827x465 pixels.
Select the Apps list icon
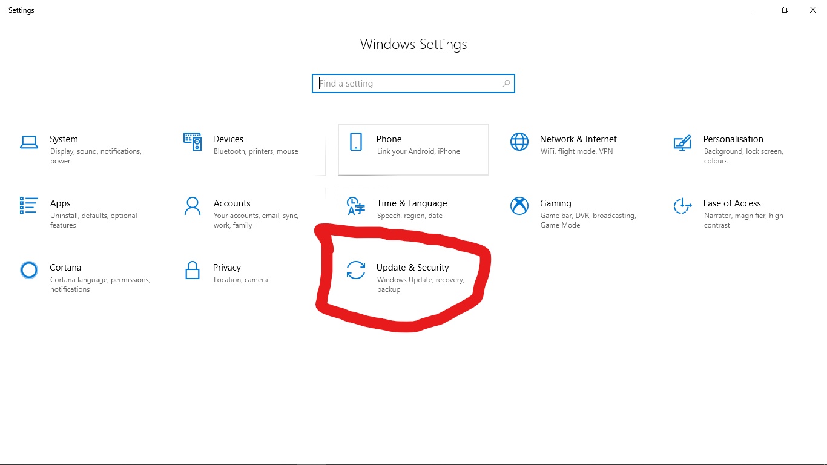(x=29, y=206)
